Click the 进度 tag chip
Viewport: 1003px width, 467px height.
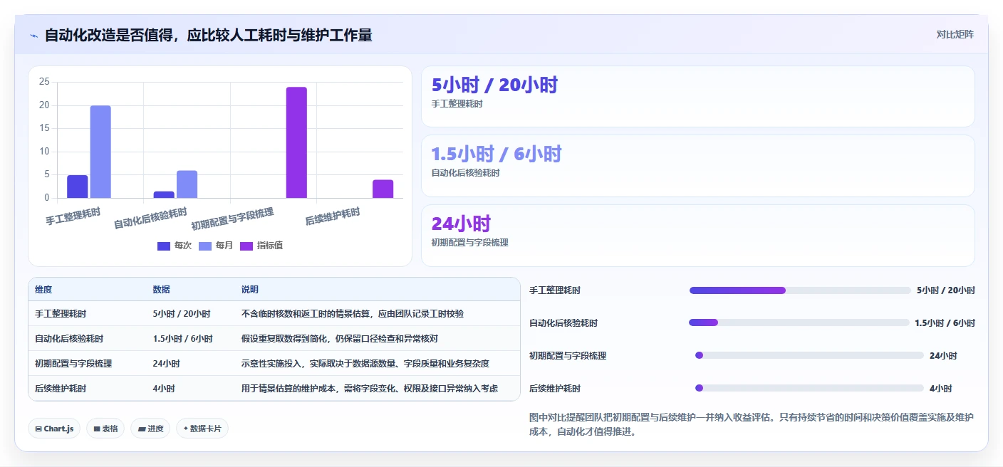(x=150, y=429)
